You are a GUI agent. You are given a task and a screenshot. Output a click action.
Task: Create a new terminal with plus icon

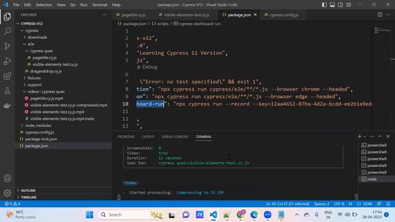click(359, 136)
